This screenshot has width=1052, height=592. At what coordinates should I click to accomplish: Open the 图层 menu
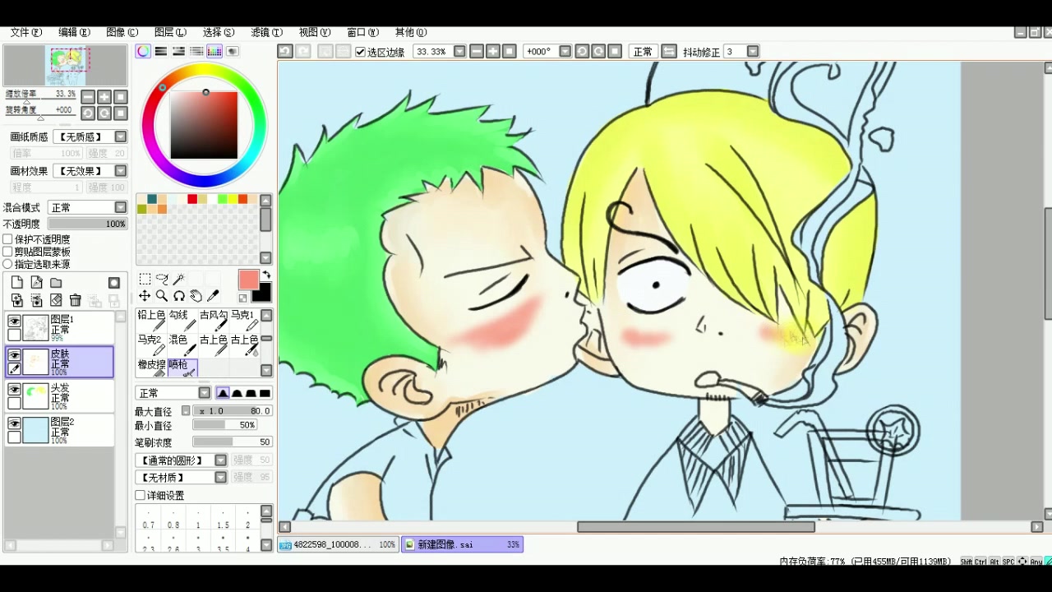coord(170,32)
